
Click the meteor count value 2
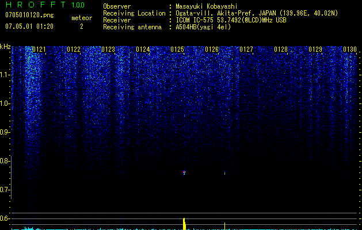pos(82,26)
